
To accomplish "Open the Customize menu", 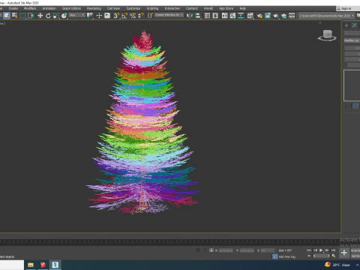I will pyautogui.click(x=133, y=8).
